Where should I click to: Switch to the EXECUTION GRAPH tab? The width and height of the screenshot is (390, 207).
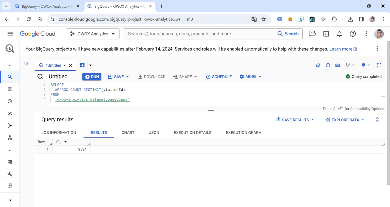pos(244,132)
